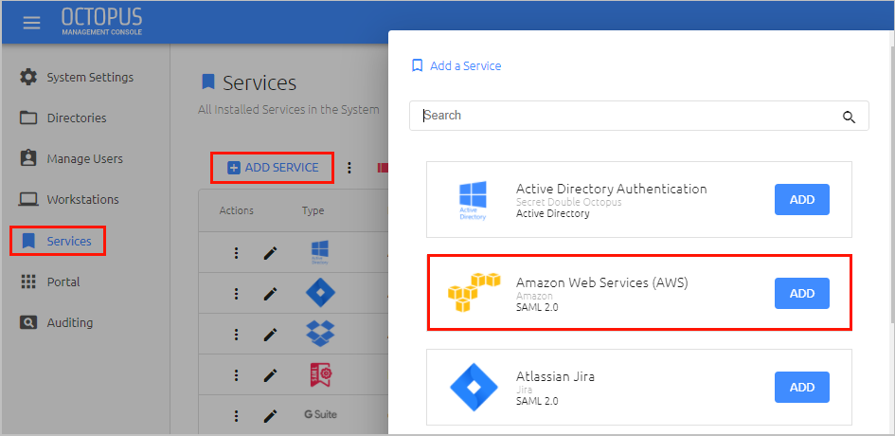Click the System Settings gear icon
895x436 pixels.
click(28, 77)
